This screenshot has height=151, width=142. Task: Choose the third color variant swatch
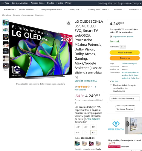(91, 143)
